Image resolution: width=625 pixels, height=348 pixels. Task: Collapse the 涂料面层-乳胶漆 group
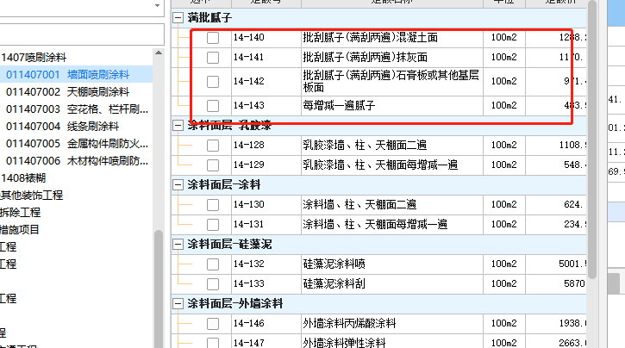point(178,126)
